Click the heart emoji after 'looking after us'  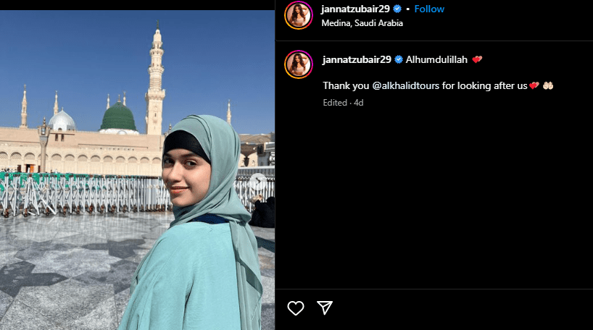coord(534,85)
